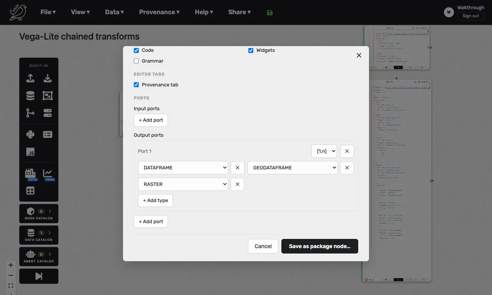The height and width of the screenshot is (295, 492).
Task: Select the database cylinder node icon
Action: pos(30,96)
